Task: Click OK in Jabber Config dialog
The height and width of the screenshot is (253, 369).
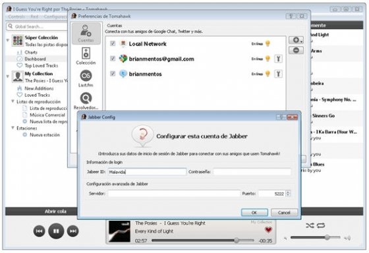Action: (254, 213)
